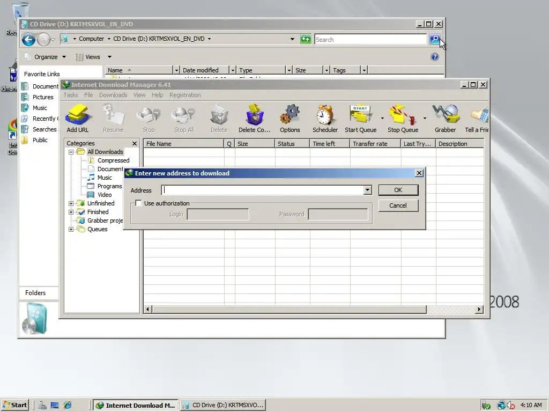Click the Add URL toolbar icon

point(78,118)
